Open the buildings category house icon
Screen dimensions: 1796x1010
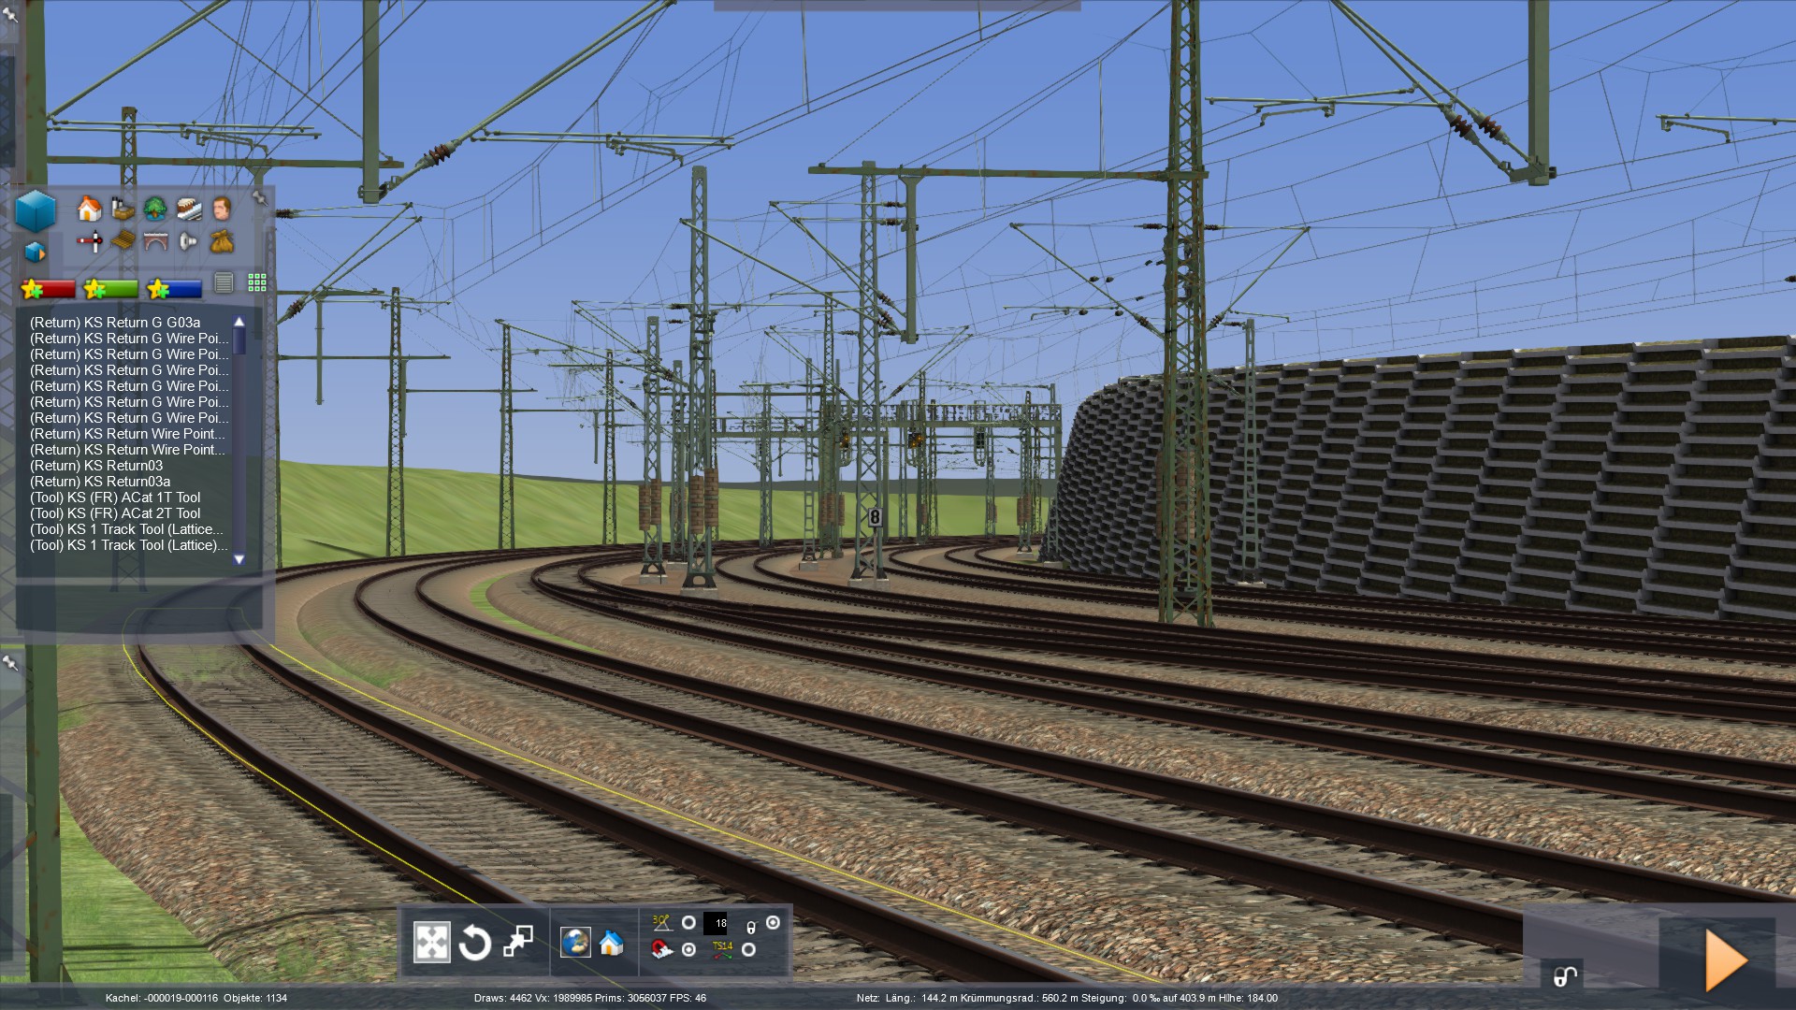point(89,209)
